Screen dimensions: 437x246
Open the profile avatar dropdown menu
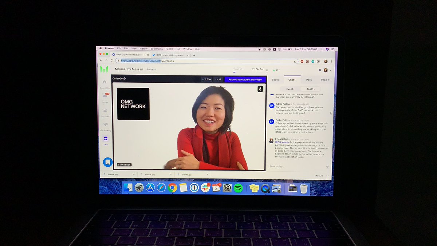click(x=325, y=70)
